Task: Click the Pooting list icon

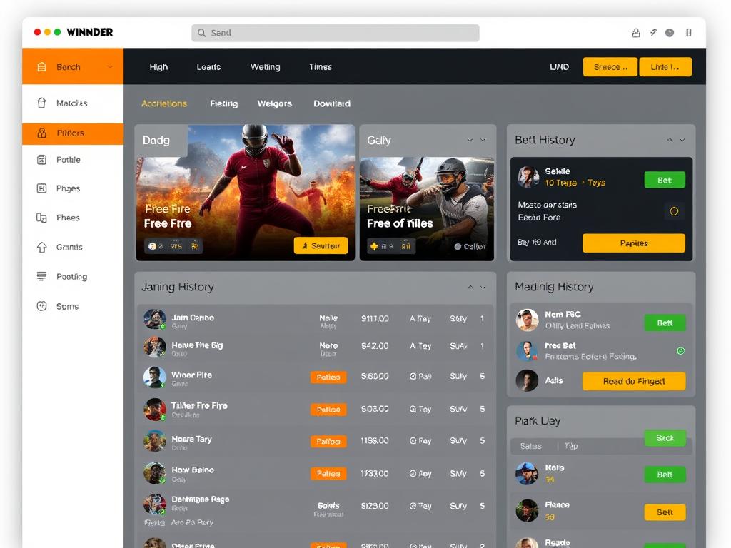Action: pos(41,276)
